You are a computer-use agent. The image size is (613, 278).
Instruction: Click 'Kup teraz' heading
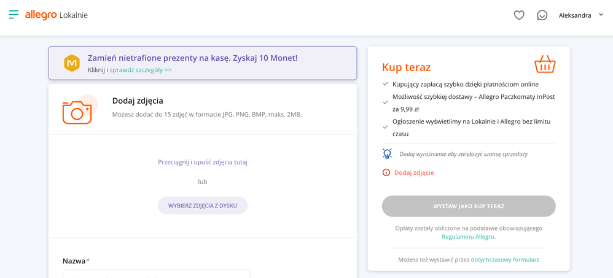click(406, 67)
